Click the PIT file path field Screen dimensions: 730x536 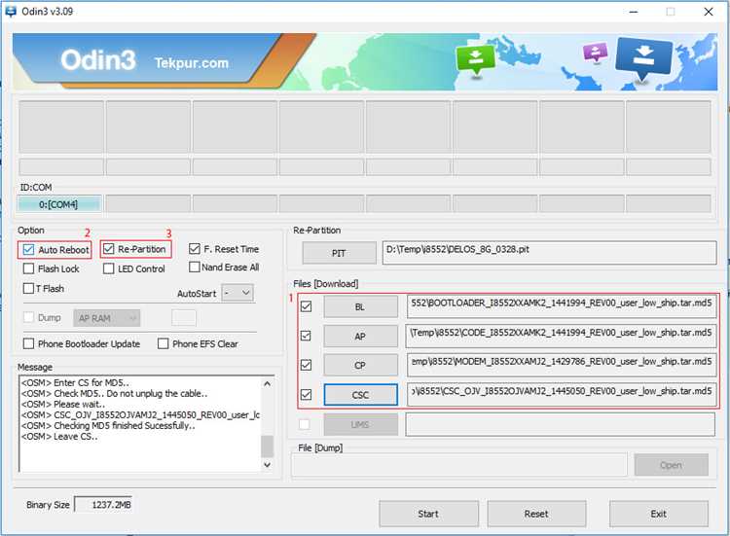pyautogui.click(x=549, y=253)
